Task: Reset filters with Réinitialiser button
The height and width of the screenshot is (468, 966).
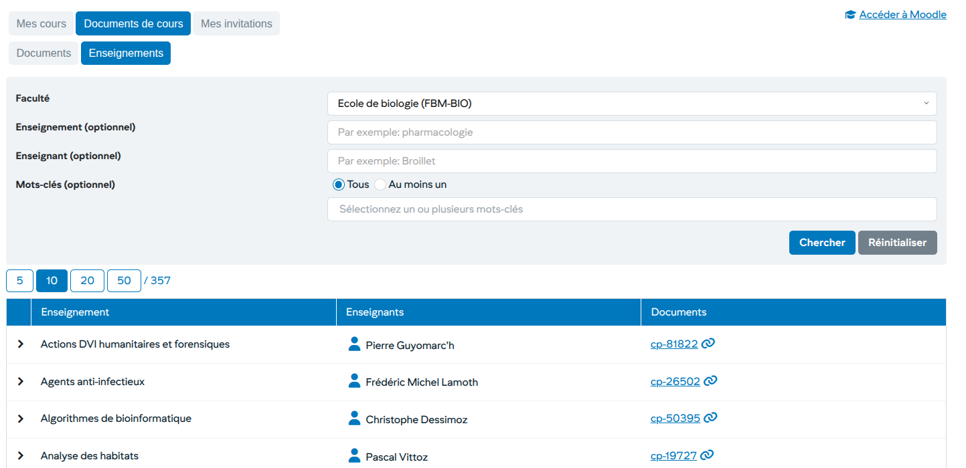Action: [897, 243]
